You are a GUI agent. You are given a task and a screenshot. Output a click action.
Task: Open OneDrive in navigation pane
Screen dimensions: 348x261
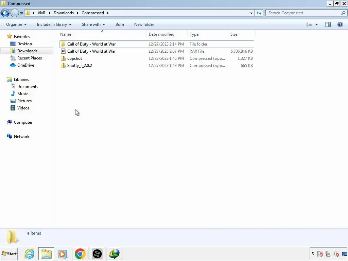[25, 65]
